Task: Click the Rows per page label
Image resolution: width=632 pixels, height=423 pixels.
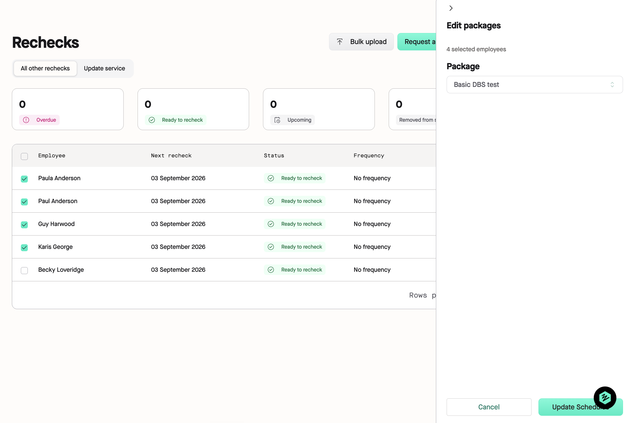Action: (x=422, y=295)
